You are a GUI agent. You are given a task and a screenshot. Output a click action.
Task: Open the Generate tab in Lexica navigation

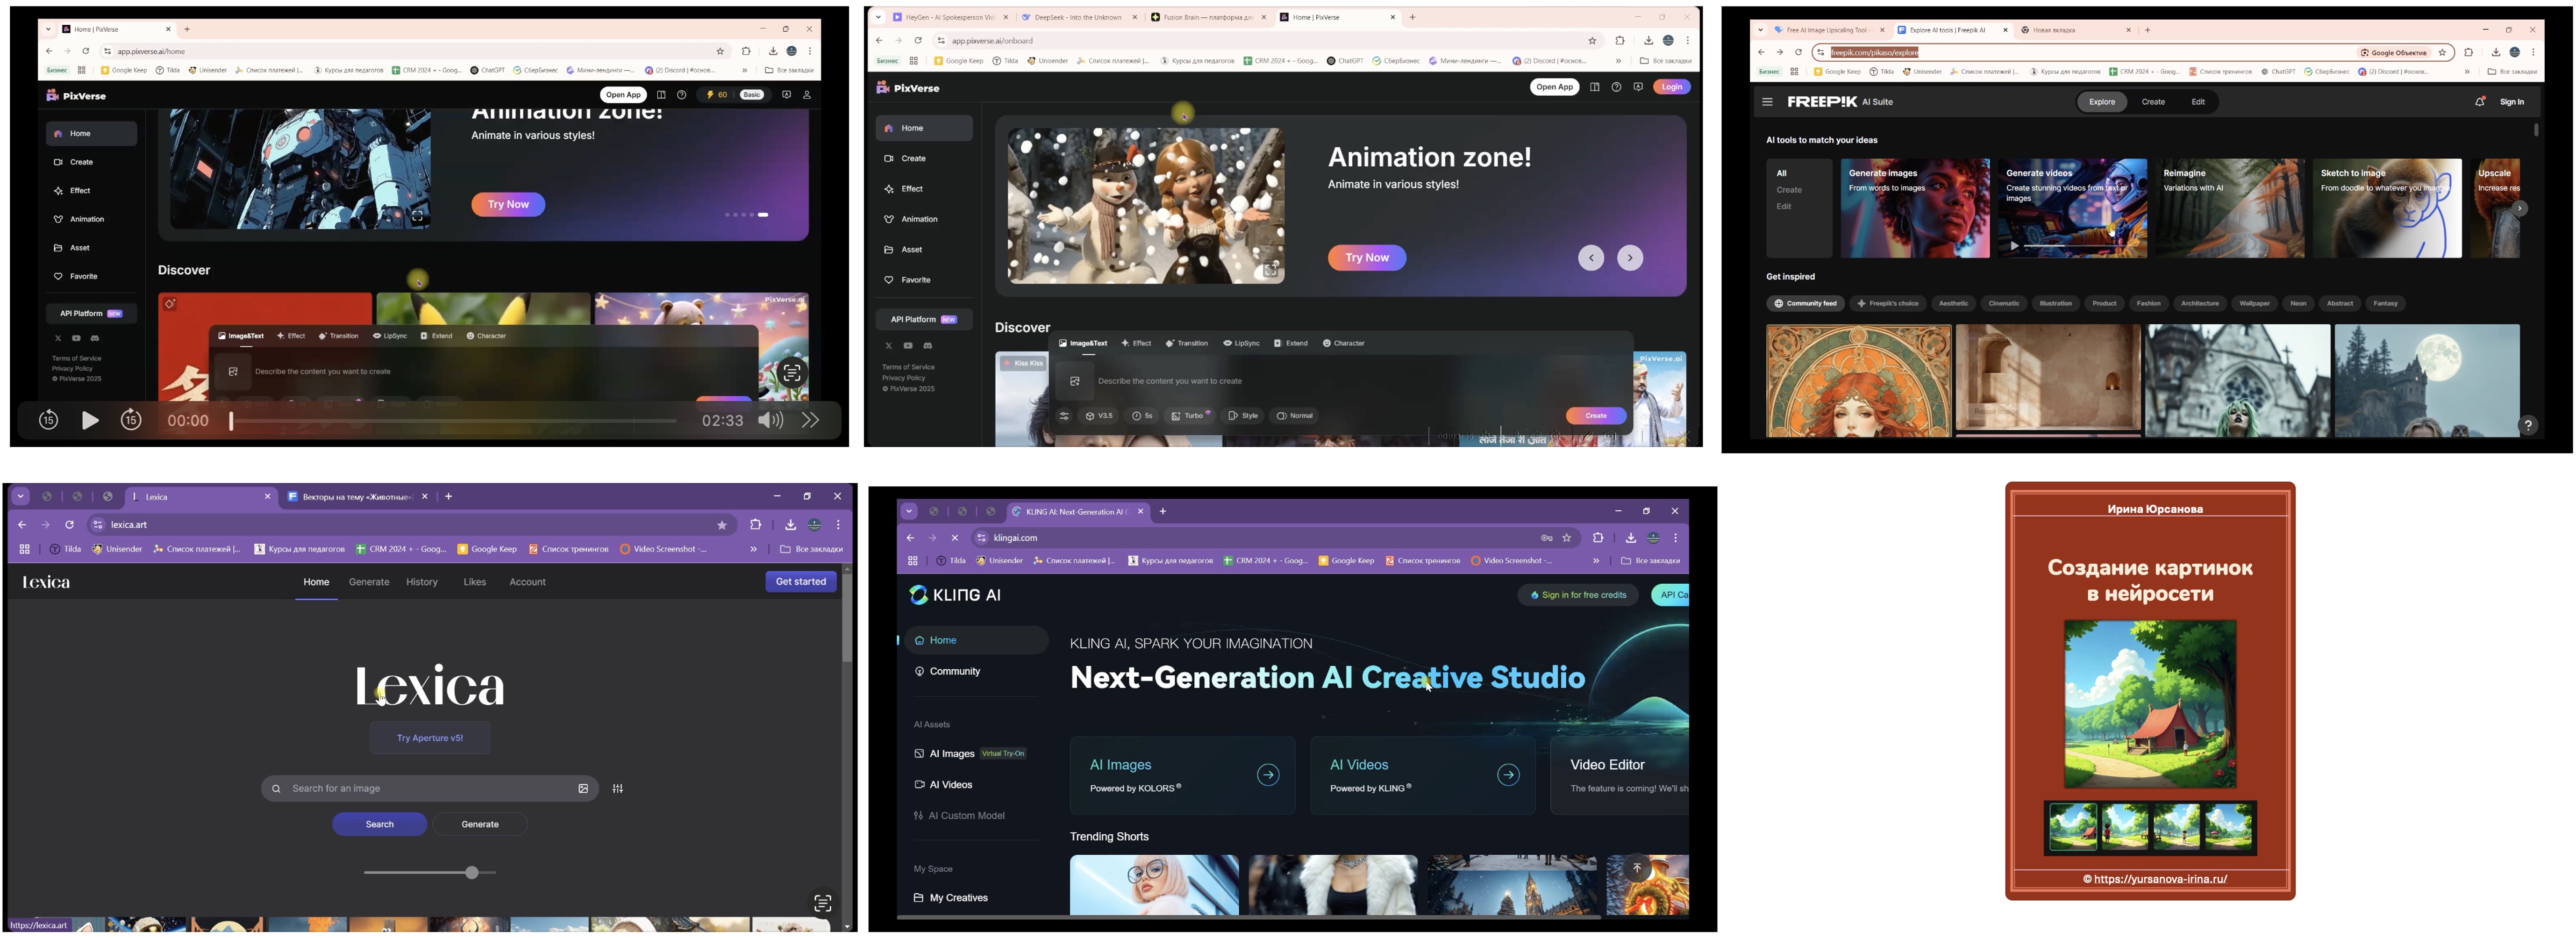coord(369,582)
